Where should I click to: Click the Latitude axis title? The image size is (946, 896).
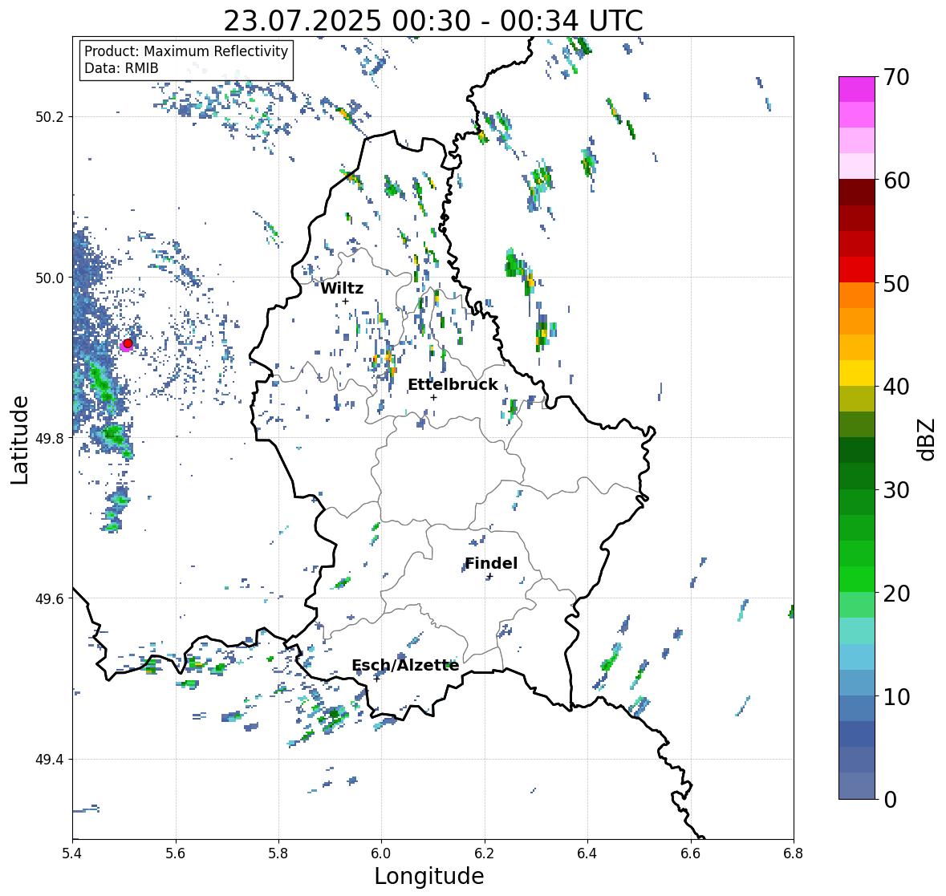coord(20,440)
